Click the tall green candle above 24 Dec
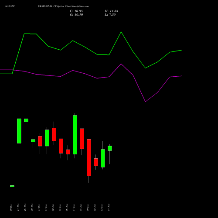Image resolution: width=218 pixels, height=218 pixels. (x=19, y=131)
